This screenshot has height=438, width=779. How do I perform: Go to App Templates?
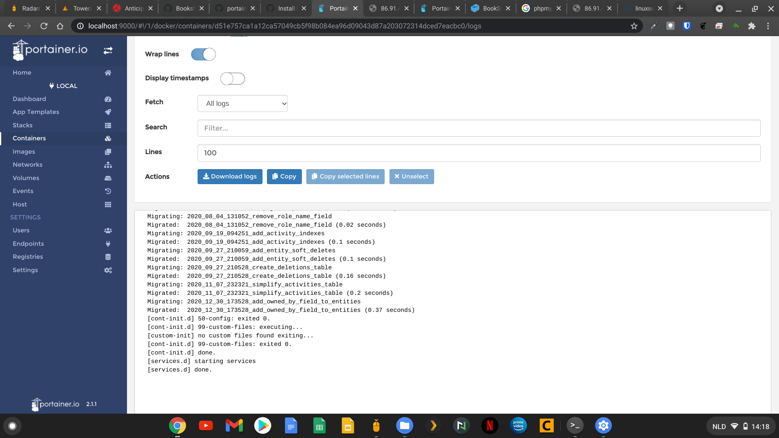coord(36,112)
